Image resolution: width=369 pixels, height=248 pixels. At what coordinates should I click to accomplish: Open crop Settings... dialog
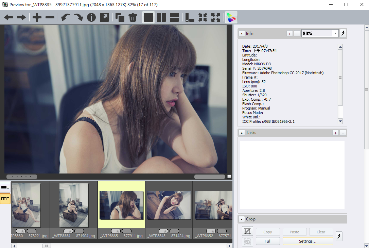307,241
